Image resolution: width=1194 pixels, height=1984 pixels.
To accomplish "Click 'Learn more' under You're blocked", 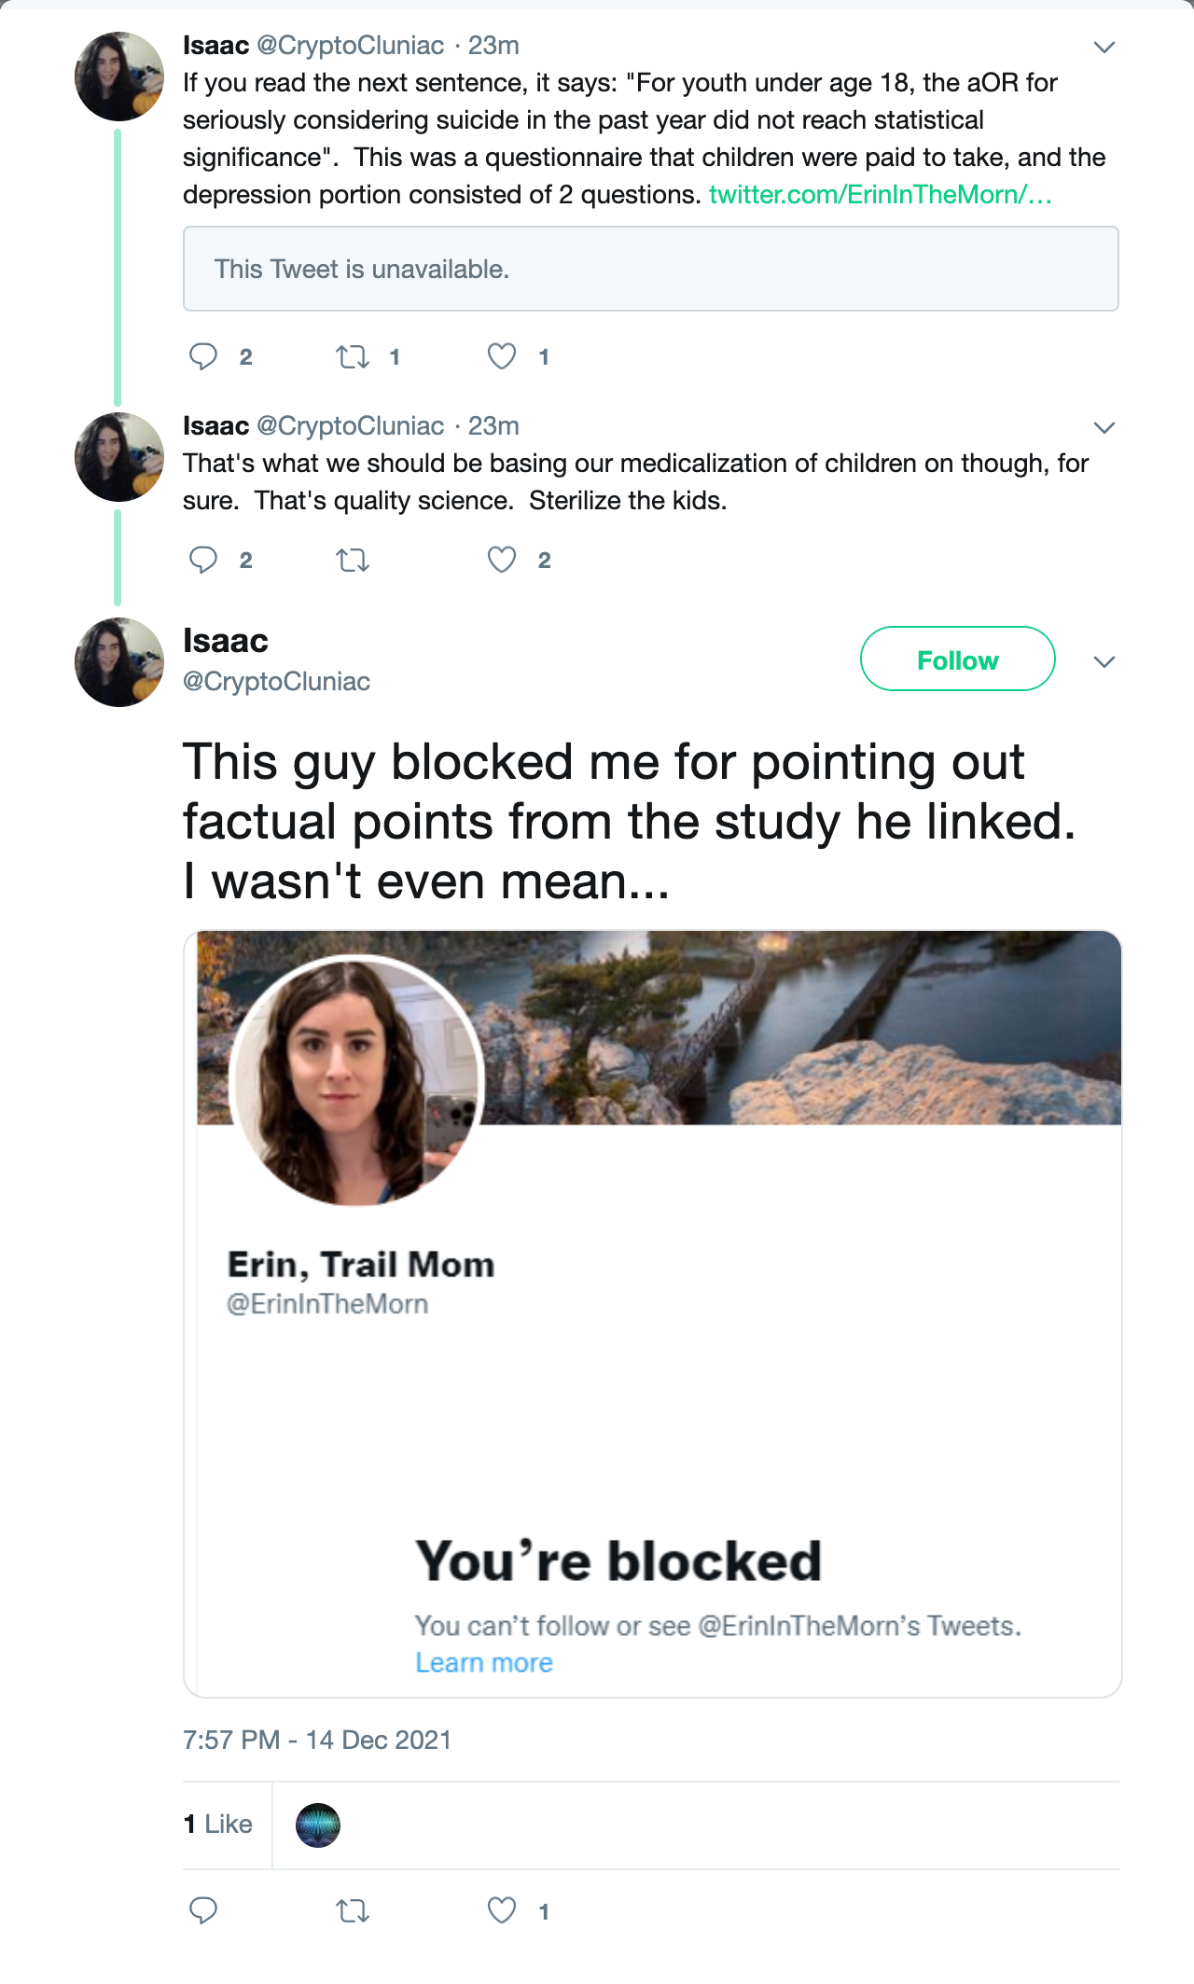I will tap(484, 1663).
